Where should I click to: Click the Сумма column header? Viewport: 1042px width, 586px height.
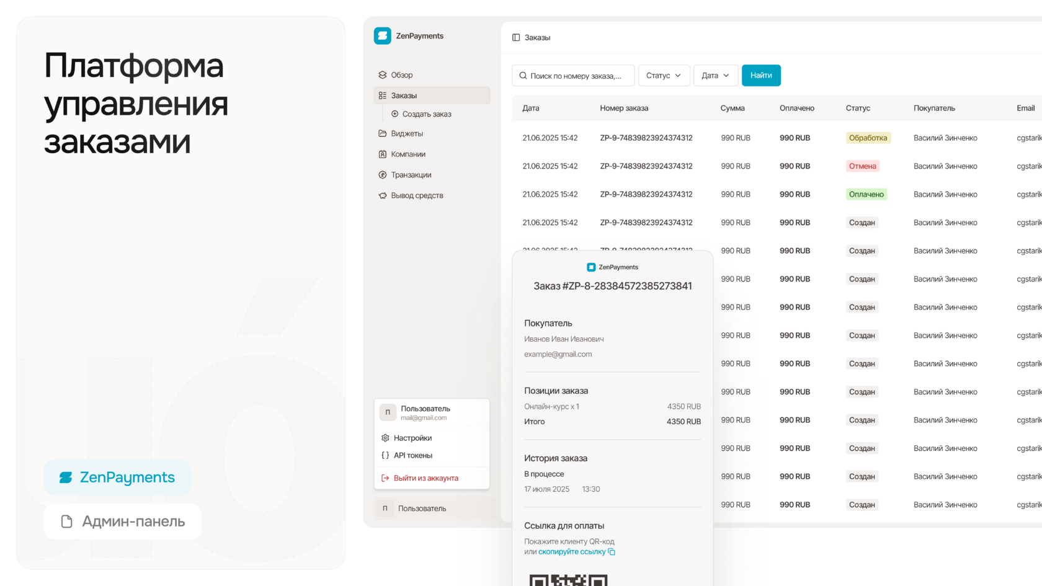[x=733, y=109]
